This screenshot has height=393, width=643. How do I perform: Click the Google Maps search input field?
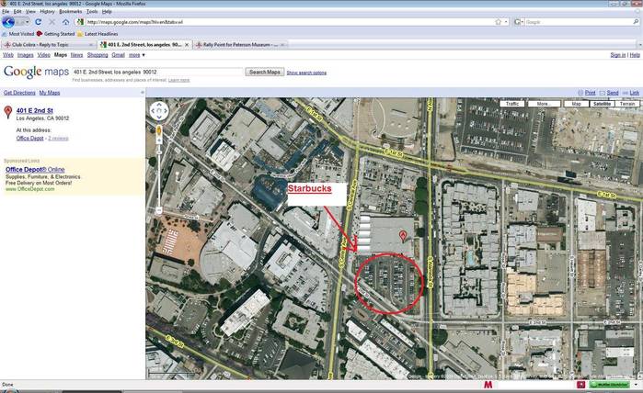[x=158, y=72]
